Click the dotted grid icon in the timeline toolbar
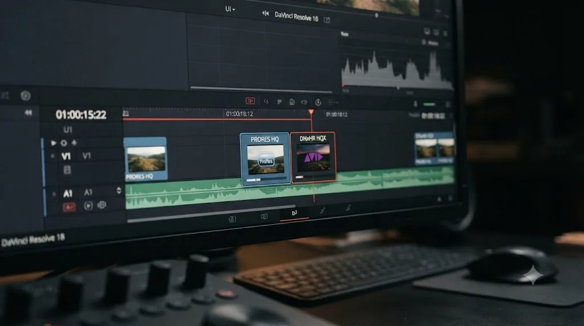The image size is (584, 326). click(x=333, y=103)
